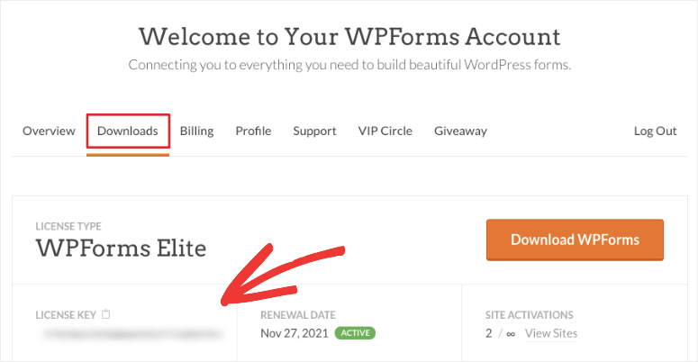The height and width of the screenshot is (362, 698).
Task: Click the RENEWAL DATE label
Action: click(297, 315)
